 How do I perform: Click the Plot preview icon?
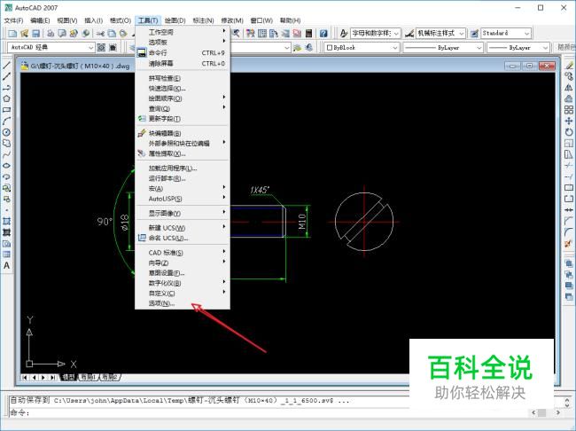coord(62,34)
